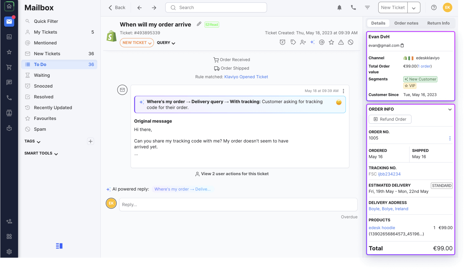The height and width of the screenshot is (271, 467).
Task: Click the Refund Order button
Action: 390,119
